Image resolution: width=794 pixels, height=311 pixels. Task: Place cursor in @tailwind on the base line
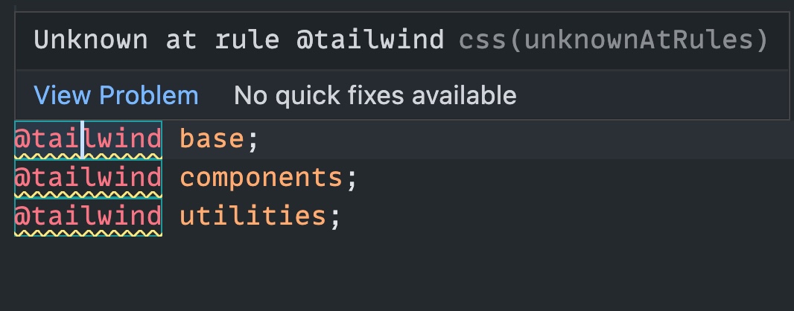point(88,139)
